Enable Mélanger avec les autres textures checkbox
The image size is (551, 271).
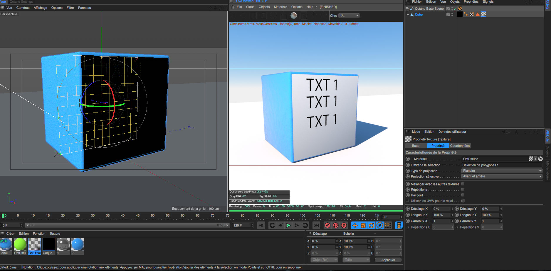pos(463,184)
